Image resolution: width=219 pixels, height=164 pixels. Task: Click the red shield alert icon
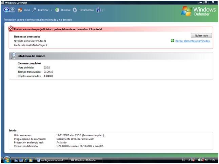(11, 29)
